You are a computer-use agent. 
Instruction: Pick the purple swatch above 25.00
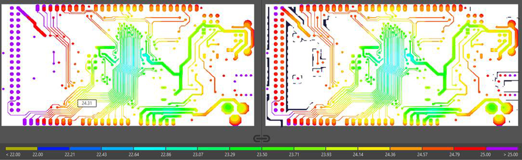coord(502,148)
